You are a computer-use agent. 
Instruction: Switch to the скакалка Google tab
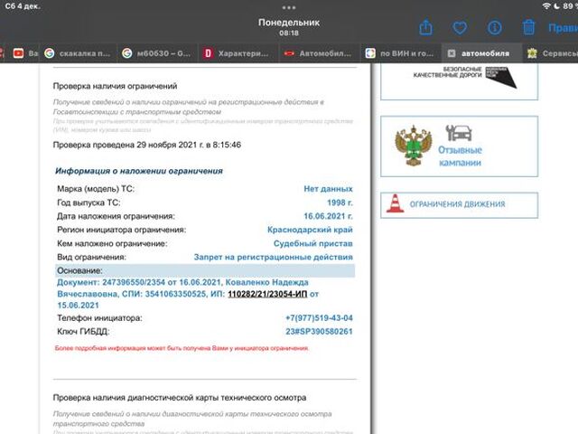79,53
